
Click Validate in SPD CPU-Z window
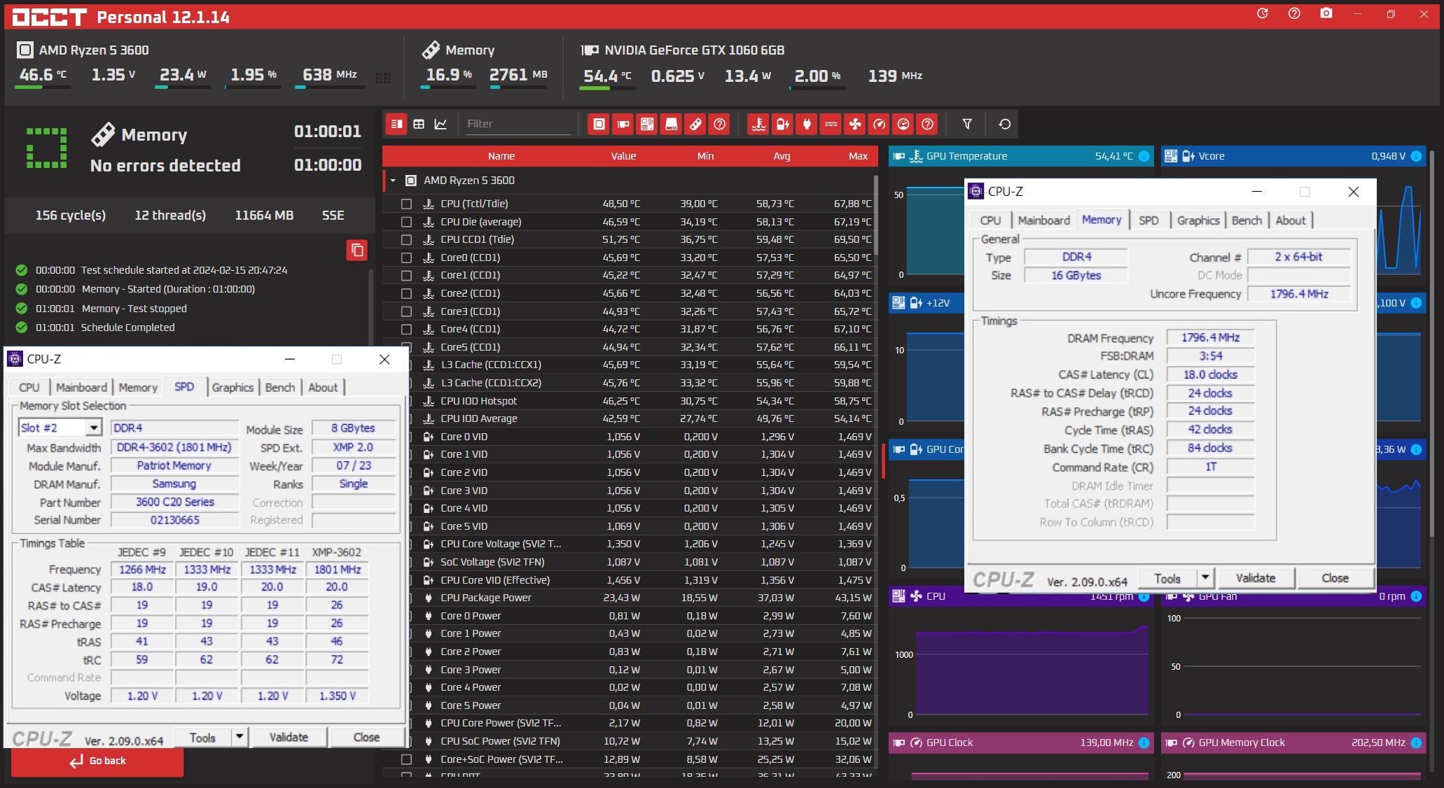(x=289, y=737)
